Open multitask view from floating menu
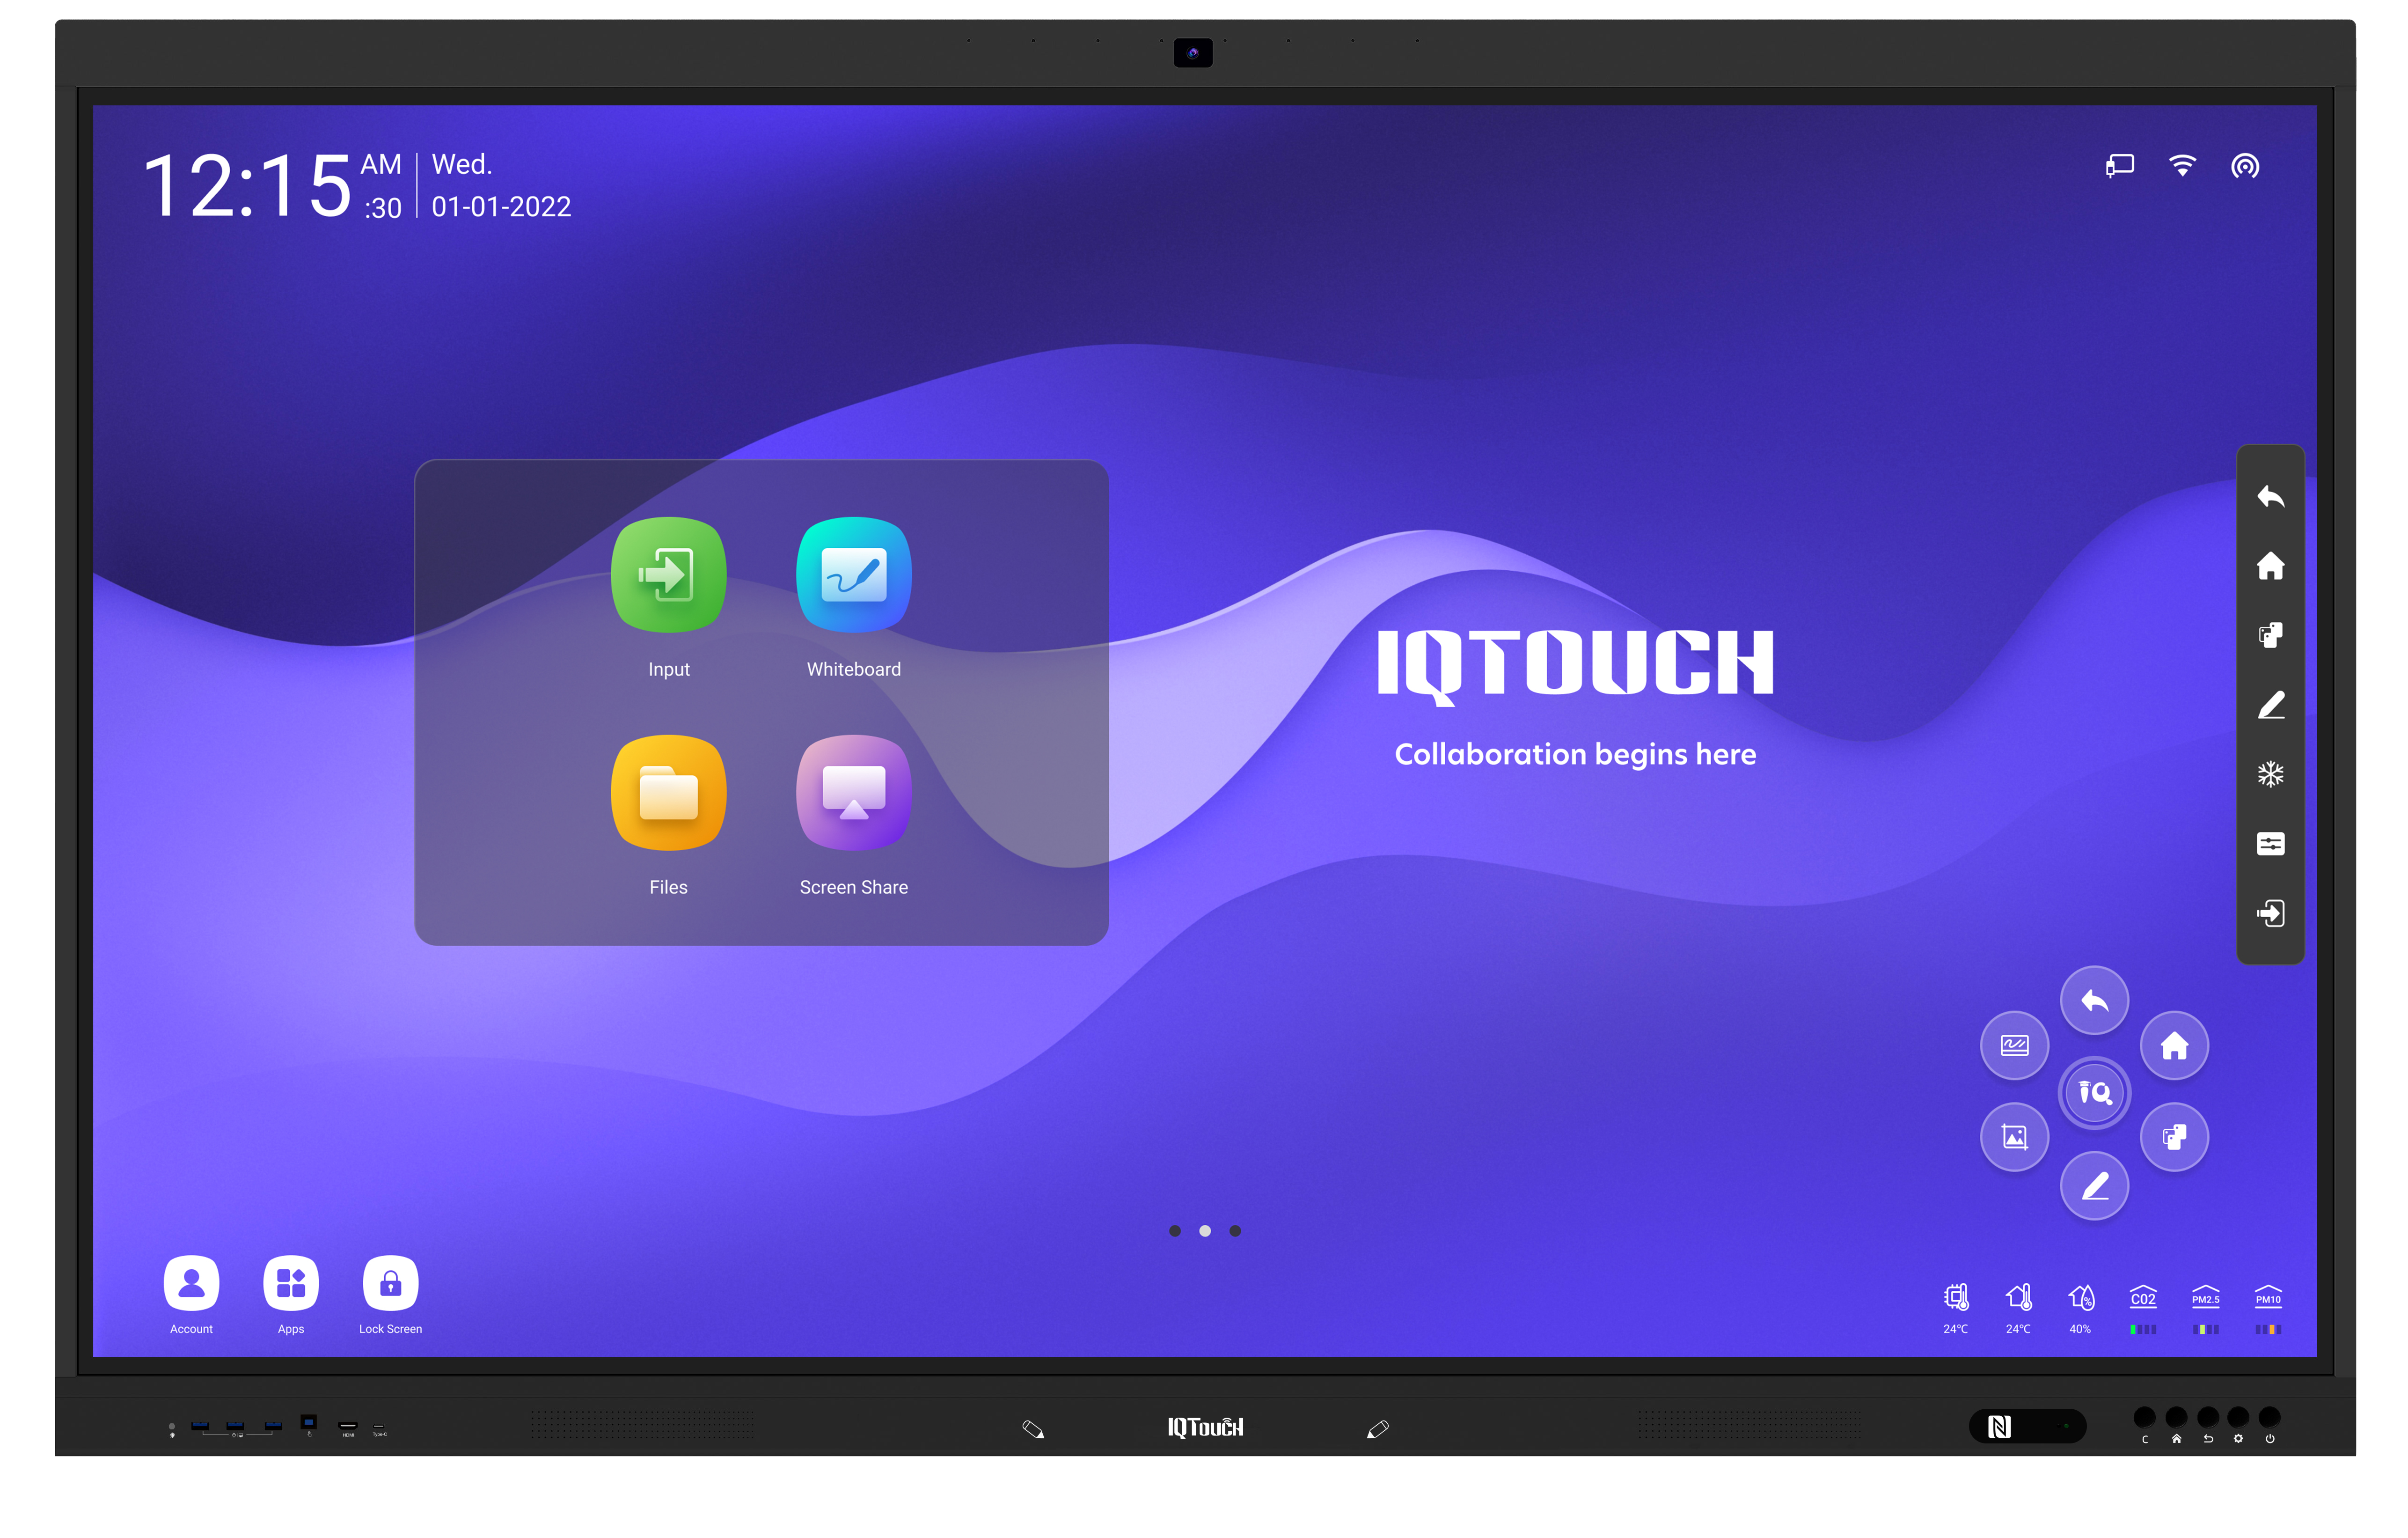This screenshot has width=2408, height=1538. click(x=2174, y=1137)
